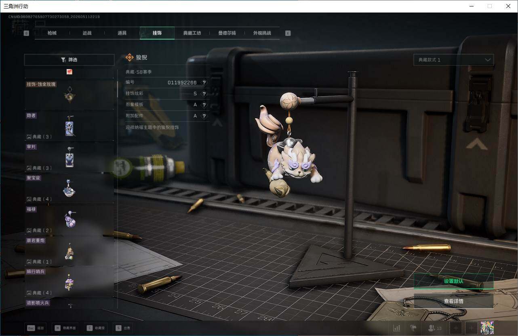Pick the 暗行哨兵 charm
The width and height of the screenshot is (518, 336).
[69, 281]
